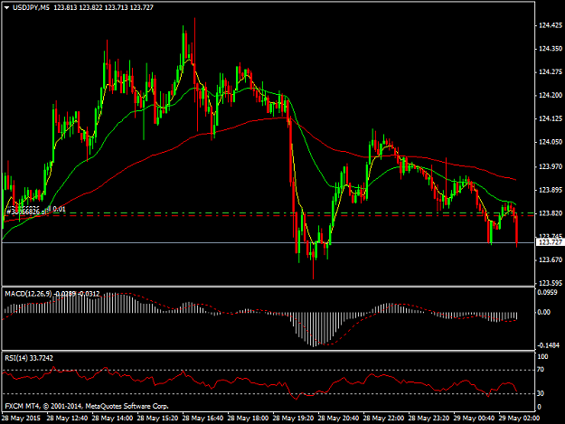
Task: Click the MACD scale value 0.0959
Action: click(547, 293)
